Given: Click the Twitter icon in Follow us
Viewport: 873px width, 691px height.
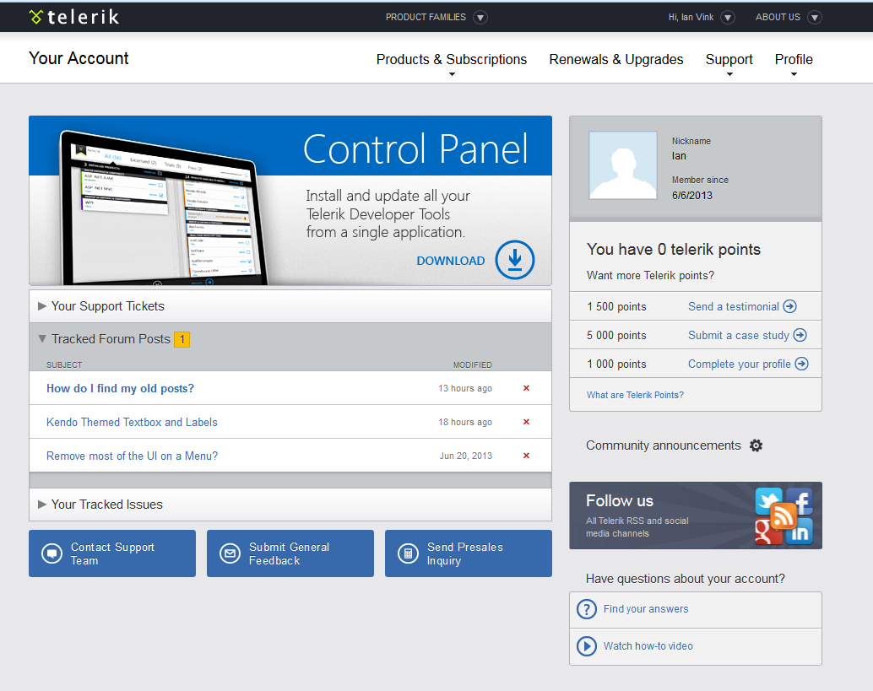Looking at the screenshot, I should tap(768, 500).
